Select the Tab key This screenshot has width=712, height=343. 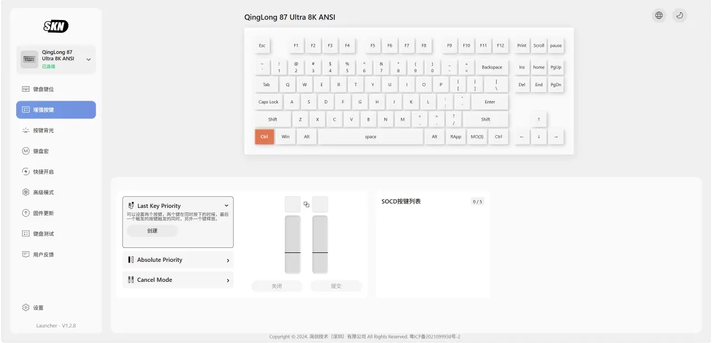(266, 84)
